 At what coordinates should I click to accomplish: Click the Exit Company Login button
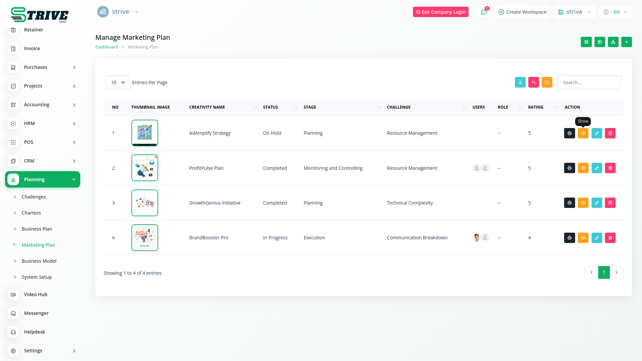[441, 12]
